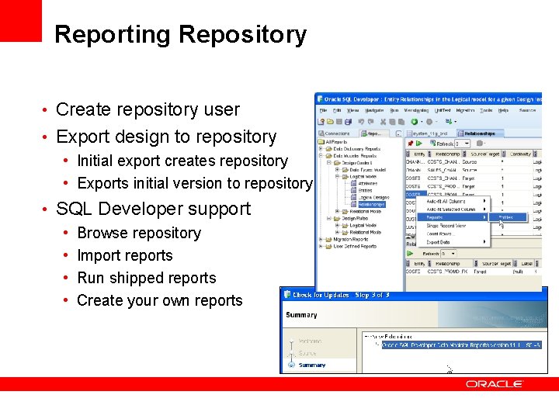Choose Export Data in context menu
Image resolution: width=559 pixels, height=419 pixels.
click(452, 242)
